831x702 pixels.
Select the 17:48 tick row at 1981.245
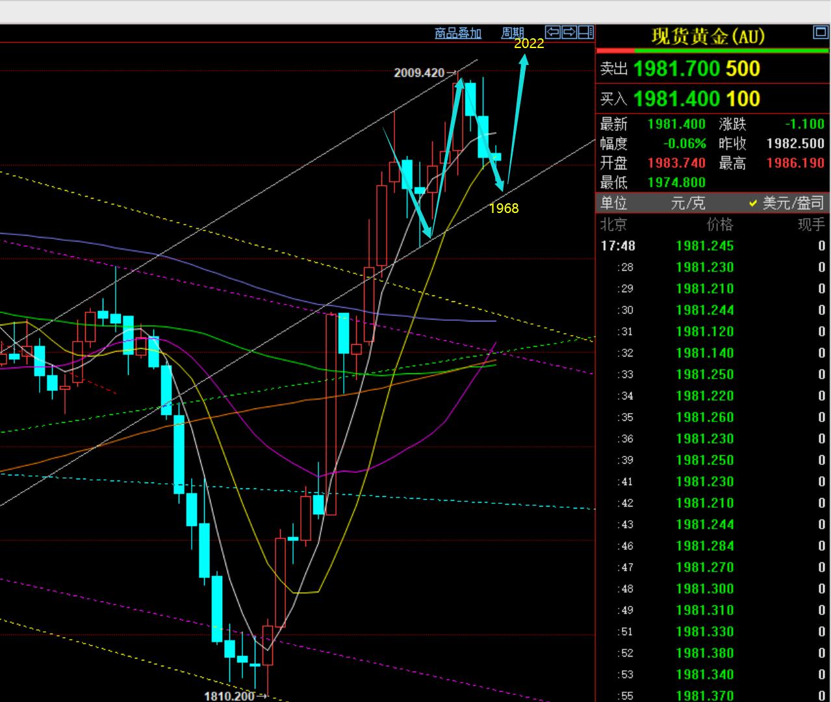point(713,245)
